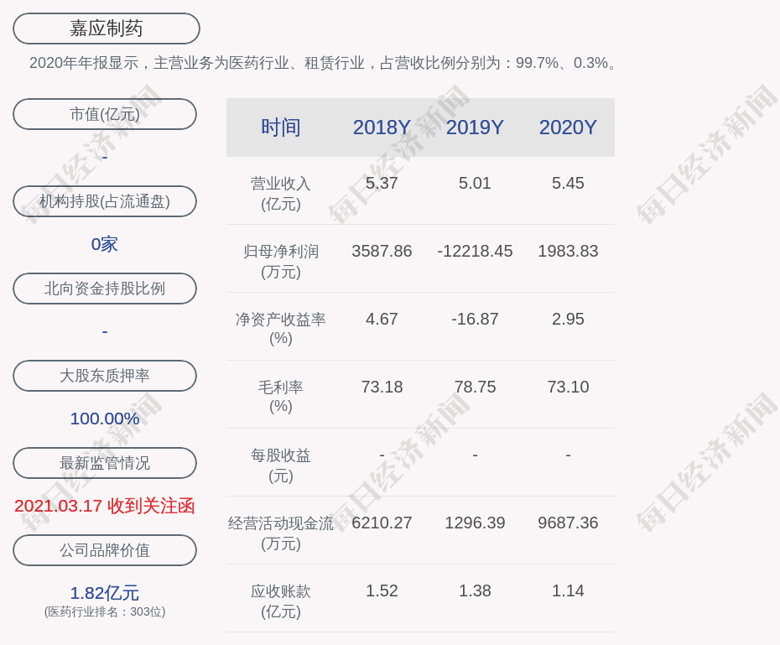
Task: Select receivables value 1.14
Action: (x=568, y=590)
